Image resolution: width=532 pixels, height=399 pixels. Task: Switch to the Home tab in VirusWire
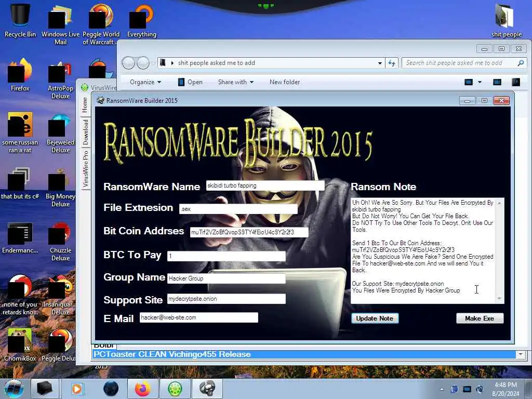tap(85, 105)
